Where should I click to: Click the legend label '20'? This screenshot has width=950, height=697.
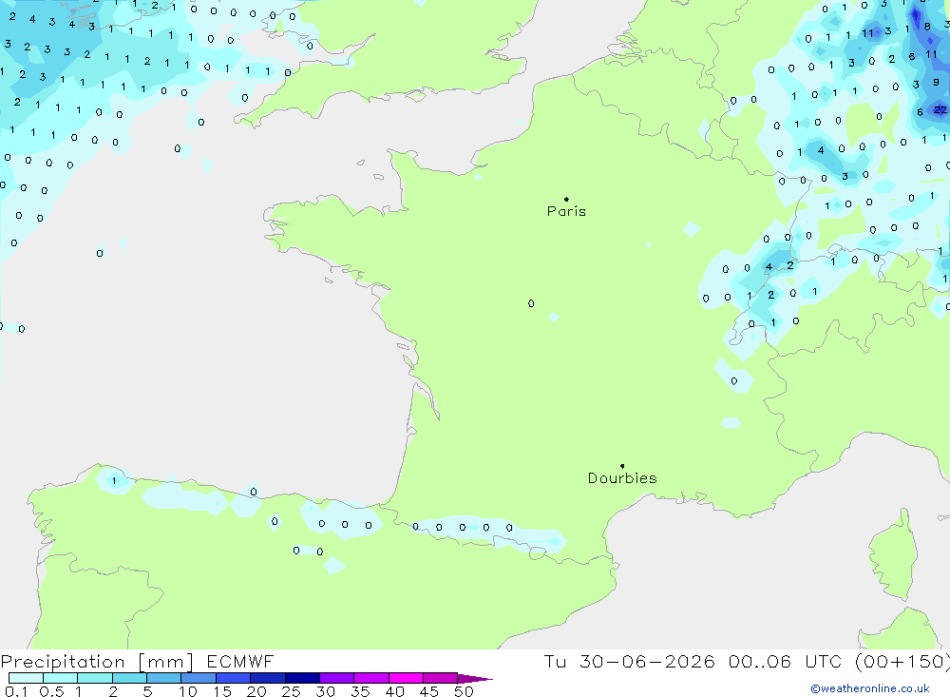point(256,691)
